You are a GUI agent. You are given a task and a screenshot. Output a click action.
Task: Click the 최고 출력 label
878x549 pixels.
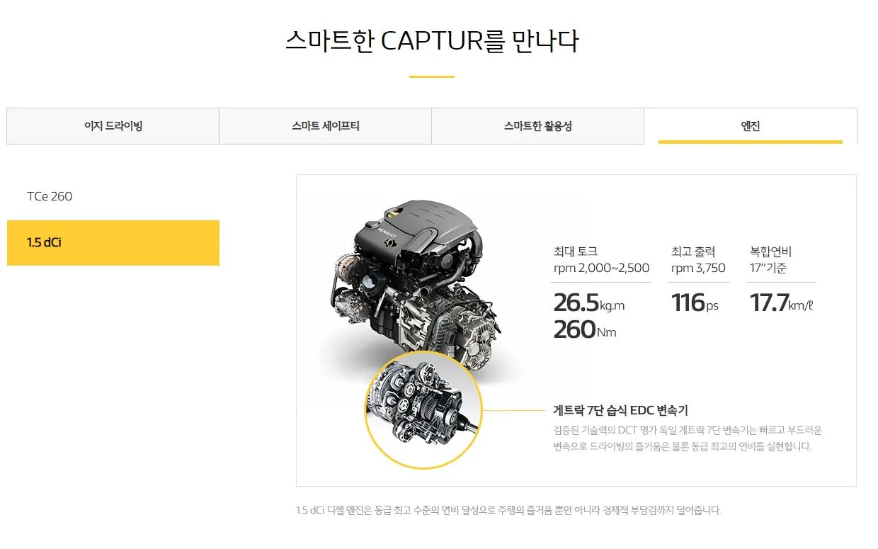(693, 251)
